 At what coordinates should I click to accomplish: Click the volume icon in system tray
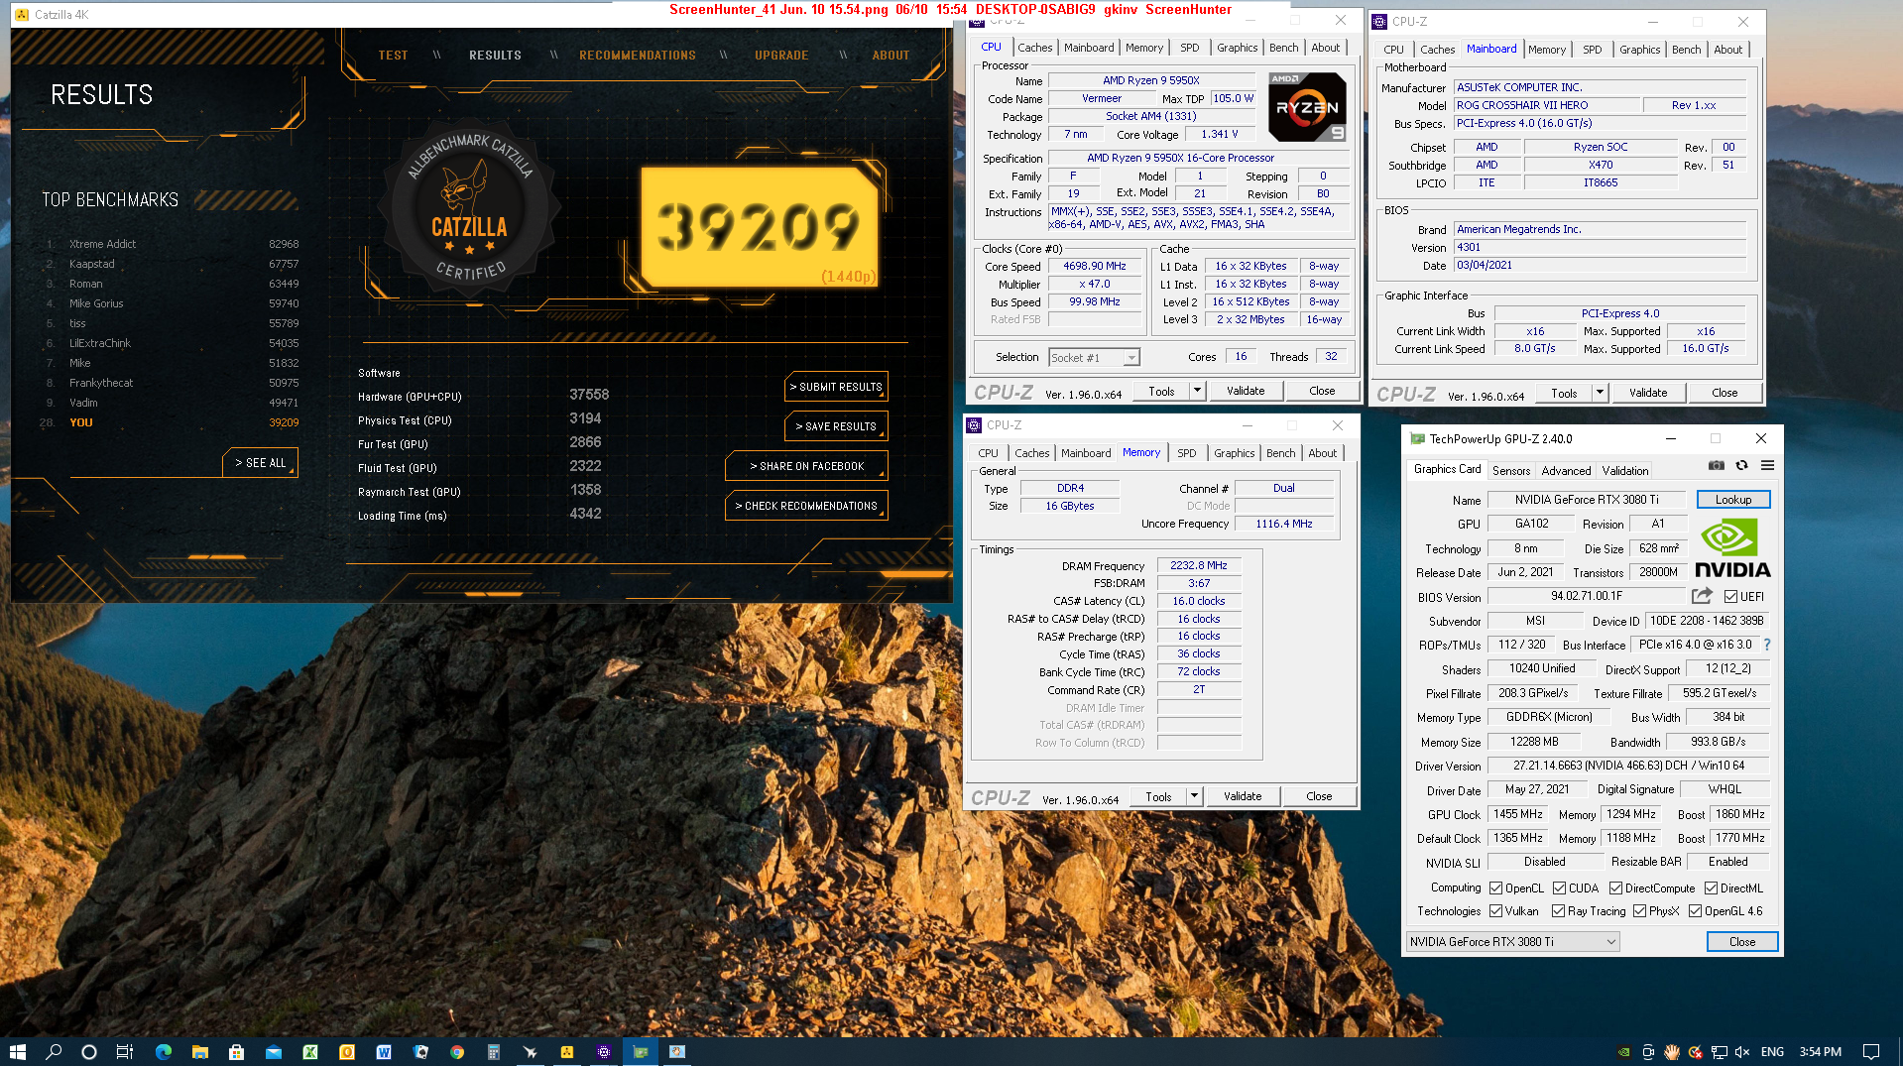click(x=1742, y=1052)
